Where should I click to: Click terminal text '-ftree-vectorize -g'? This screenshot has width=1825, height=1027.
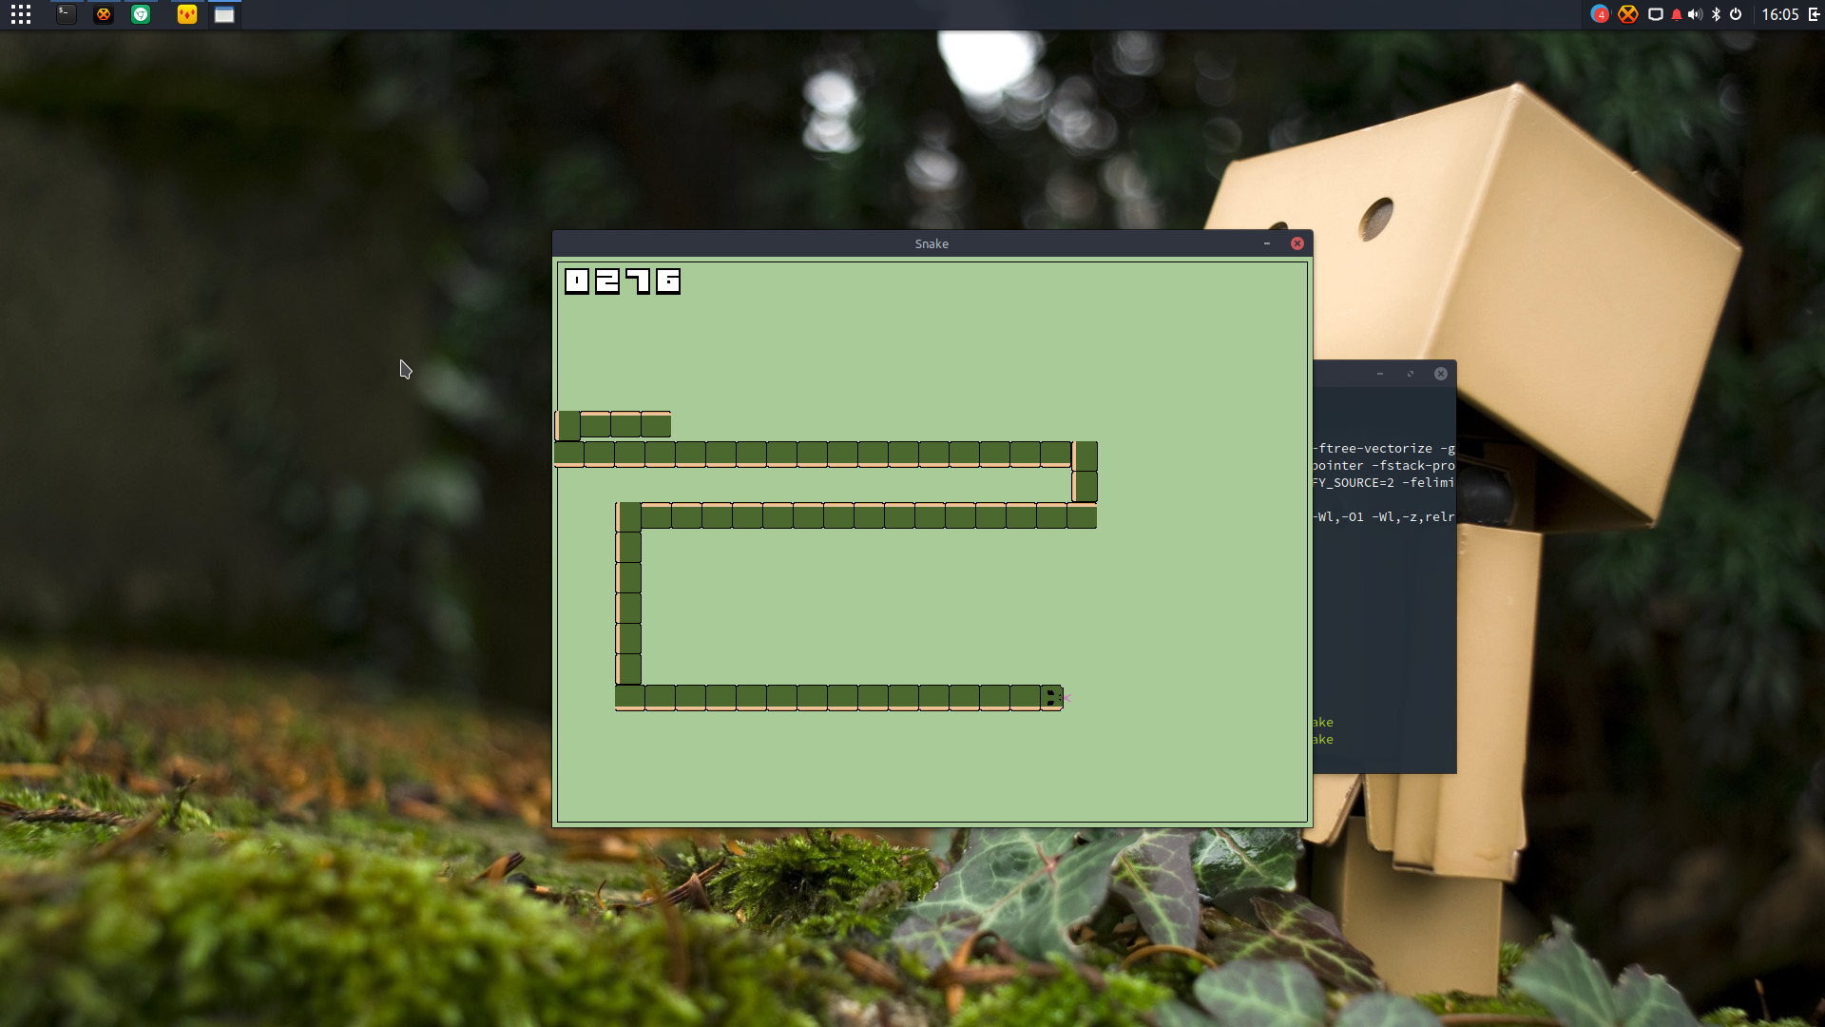pos(1384,449)
